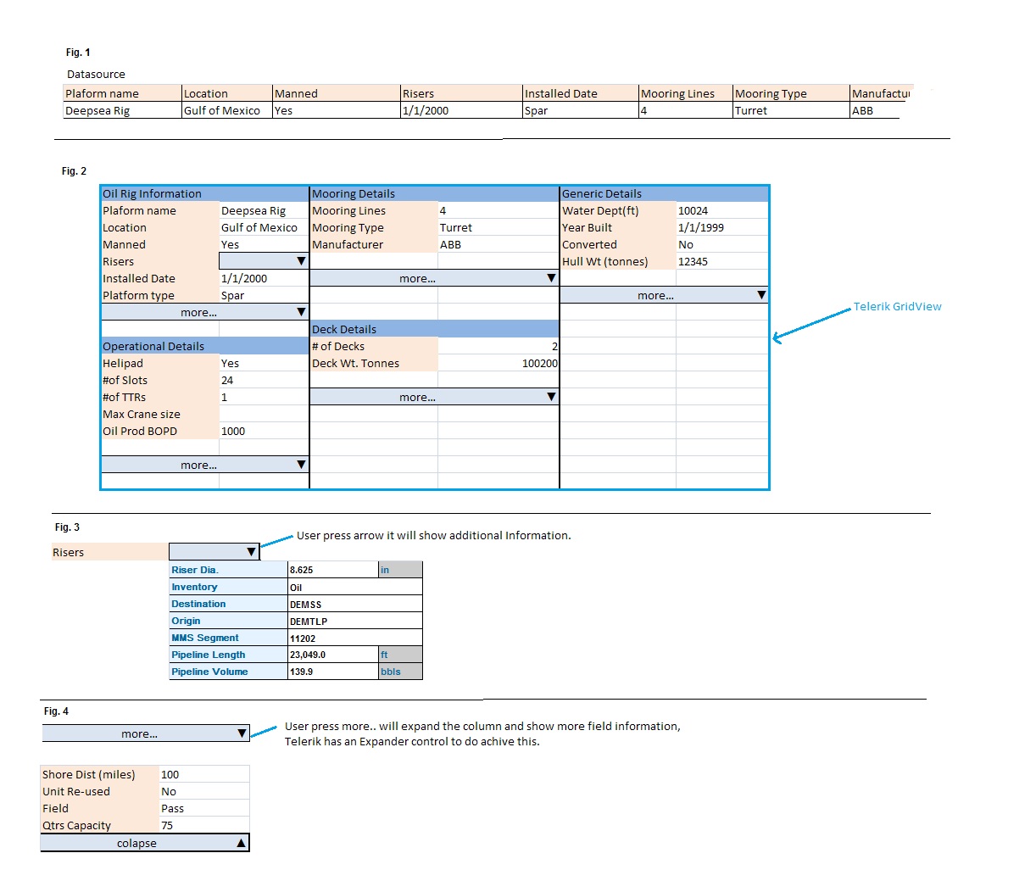This screenshot has width=1036, height=881.
Task: Click the Installed Date column header
Action: pyautogui.click(x=580, y=93)
